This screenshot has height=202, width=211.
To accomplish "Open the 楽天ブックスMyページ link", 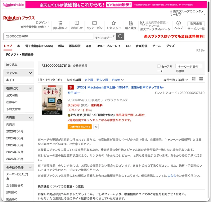I will click(155, 29).
